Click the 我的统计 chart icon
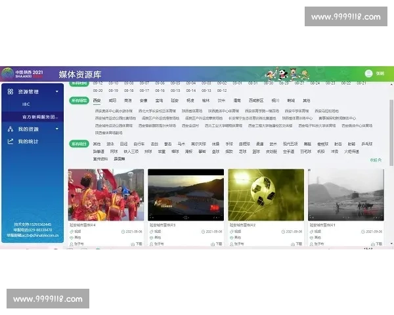The width and height of the screenshot is (394, 315). pyautogui.click(x=11, y=142)
